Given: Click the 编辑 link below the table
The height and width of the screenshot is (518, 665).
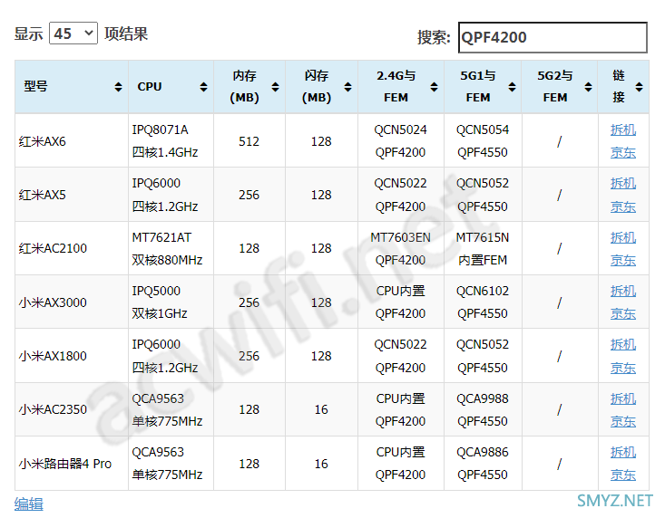Looking at the screenshot, I should tap(29, 504).
